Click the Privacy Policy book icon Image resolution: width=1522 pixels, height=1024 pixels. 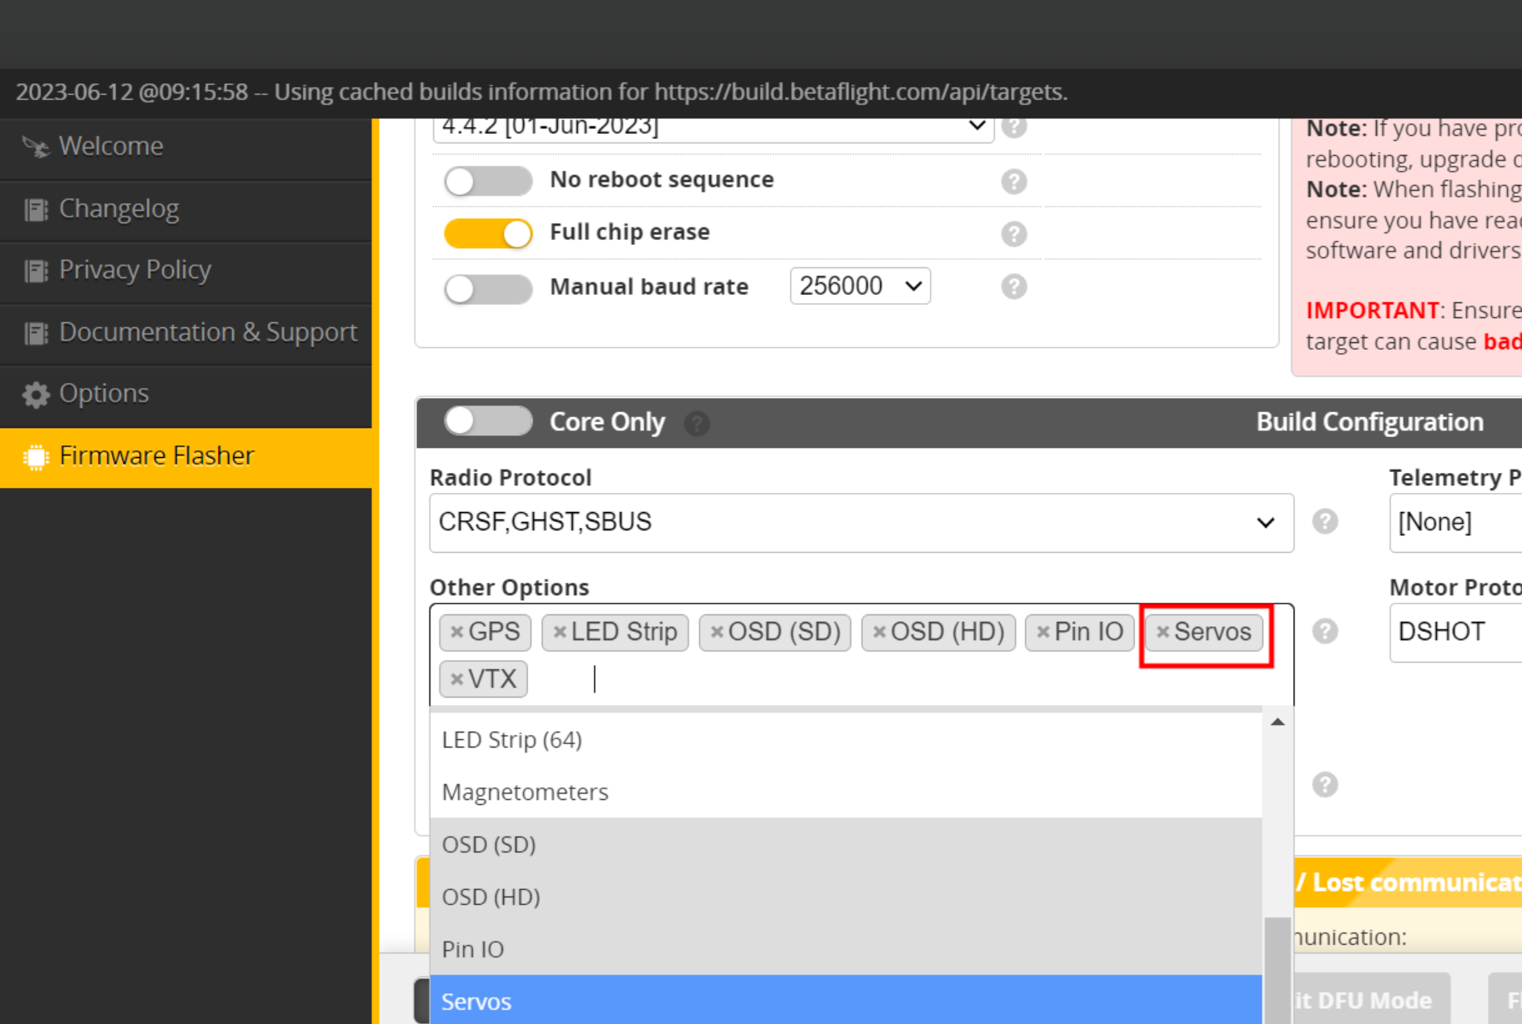36,271
